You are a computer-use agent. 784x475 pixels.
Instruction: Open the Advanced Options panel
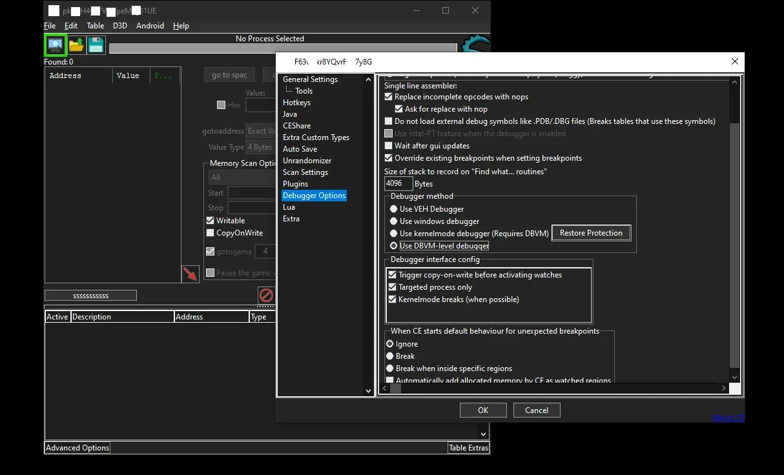pyautogui.click(x=77, y=448)
